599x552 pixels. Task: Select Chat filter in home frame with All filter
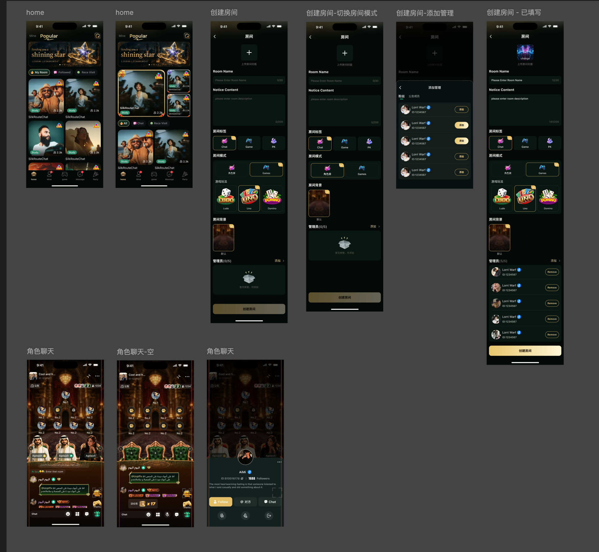(138, 123)
